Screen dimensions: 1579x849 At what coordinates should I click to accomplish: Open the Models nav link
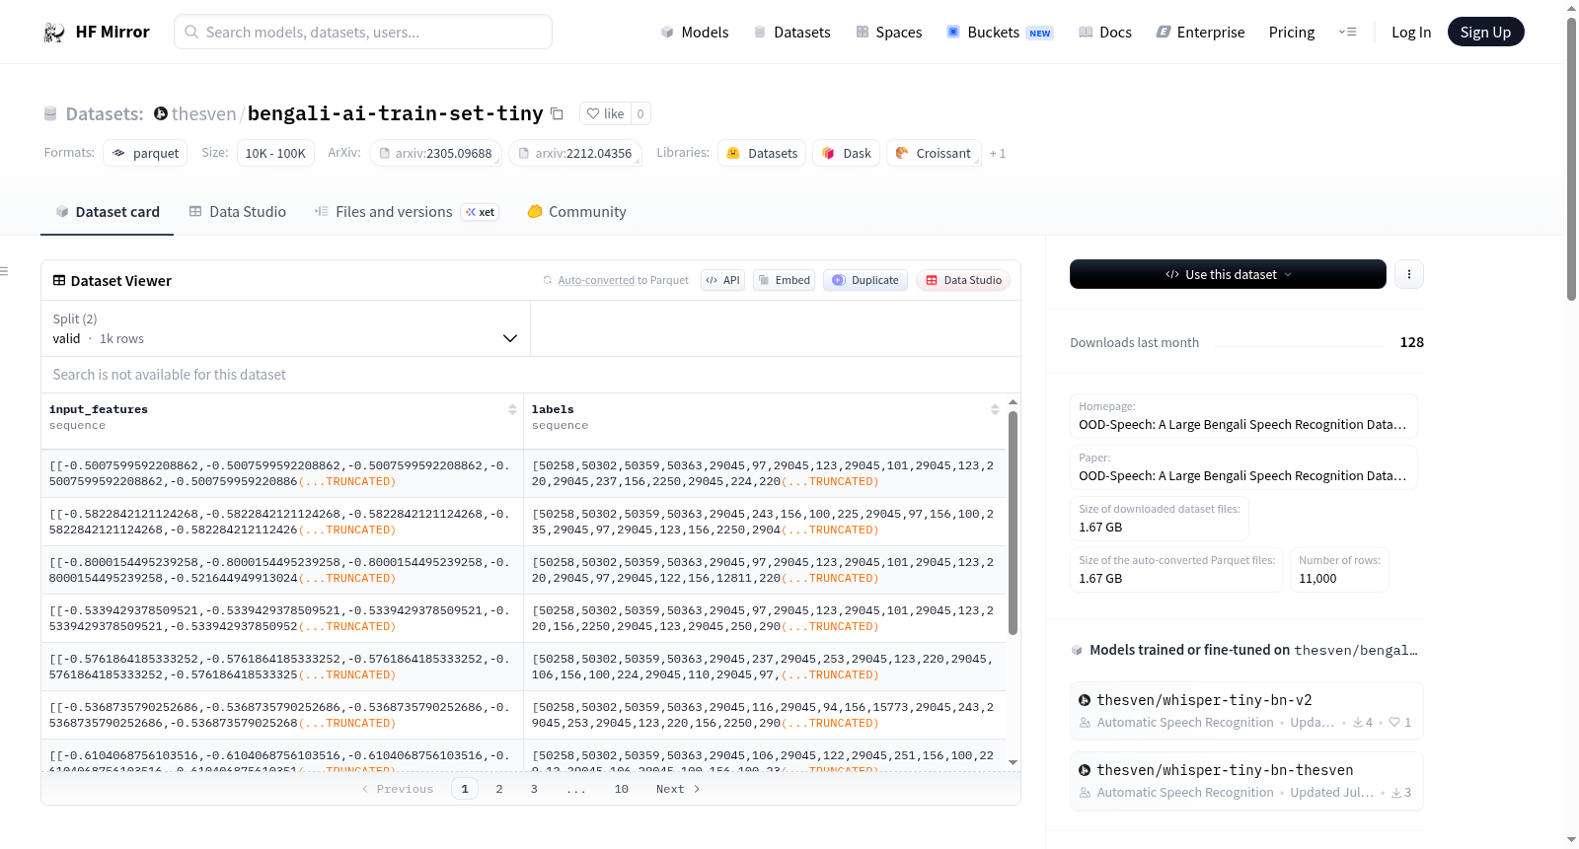(x=695, y=33)
